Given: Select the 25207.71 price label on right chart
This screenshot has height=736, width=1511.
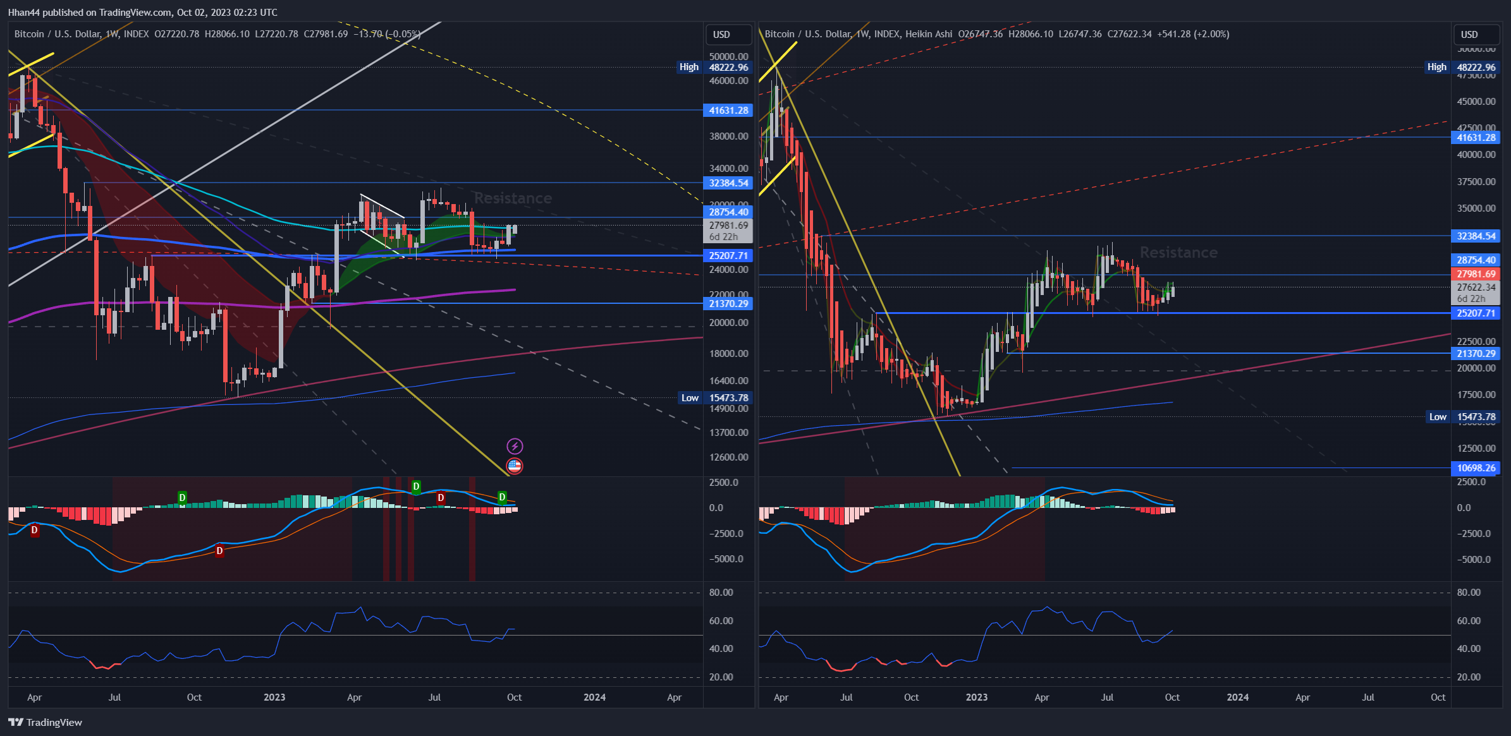Looking at the screenshot, I should pos(1476,313).
